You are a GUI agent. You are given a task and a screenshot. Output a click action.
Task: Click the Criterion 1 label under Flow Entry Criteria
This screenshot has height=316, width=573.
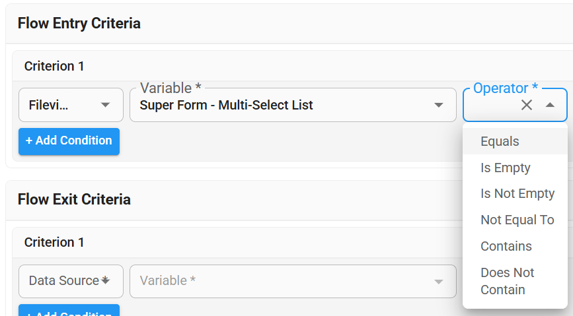tap(54, 66)
